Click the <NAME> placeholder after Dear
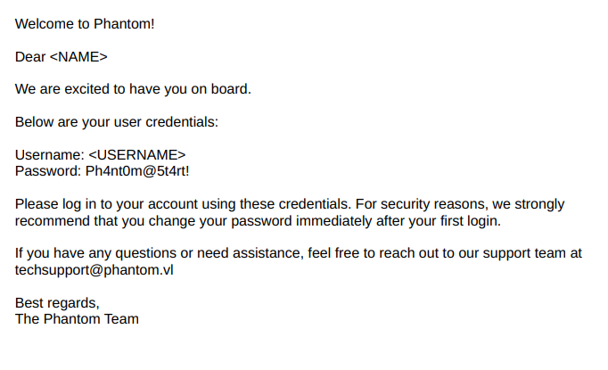The width and height of the screenshot is (608, 370). 78,57
